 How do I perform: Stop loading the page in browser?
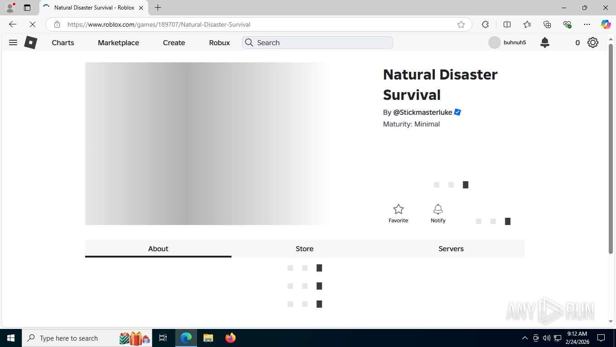(33, 24)
